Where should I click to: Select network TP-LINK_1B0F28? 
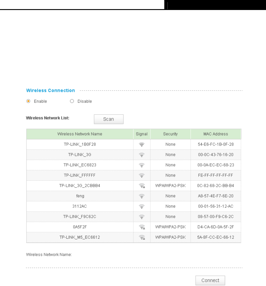[80, 144]
